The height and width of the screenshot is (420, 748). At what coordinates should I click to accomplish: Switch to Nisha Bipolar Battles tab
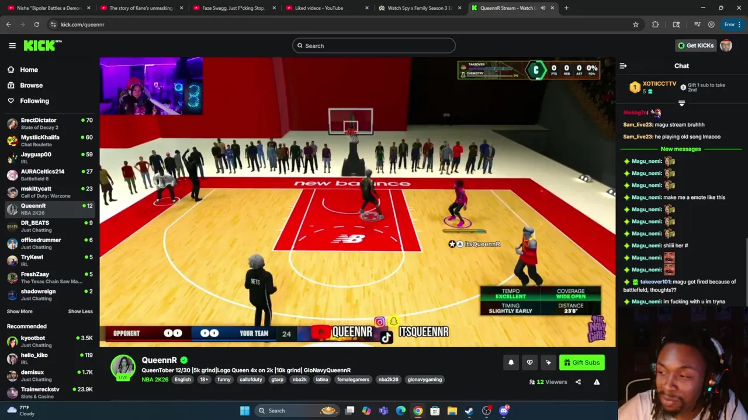click(x=49, y=8)
